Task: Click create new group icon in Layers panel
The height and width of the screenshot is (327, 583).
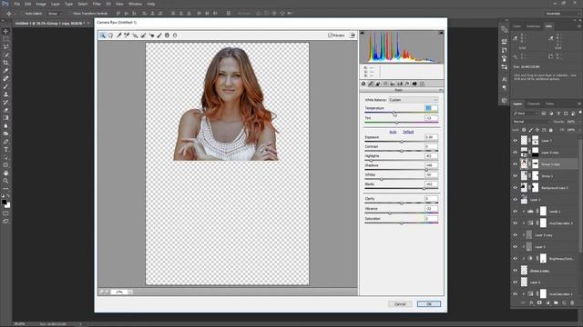Action: click(556, 302)
